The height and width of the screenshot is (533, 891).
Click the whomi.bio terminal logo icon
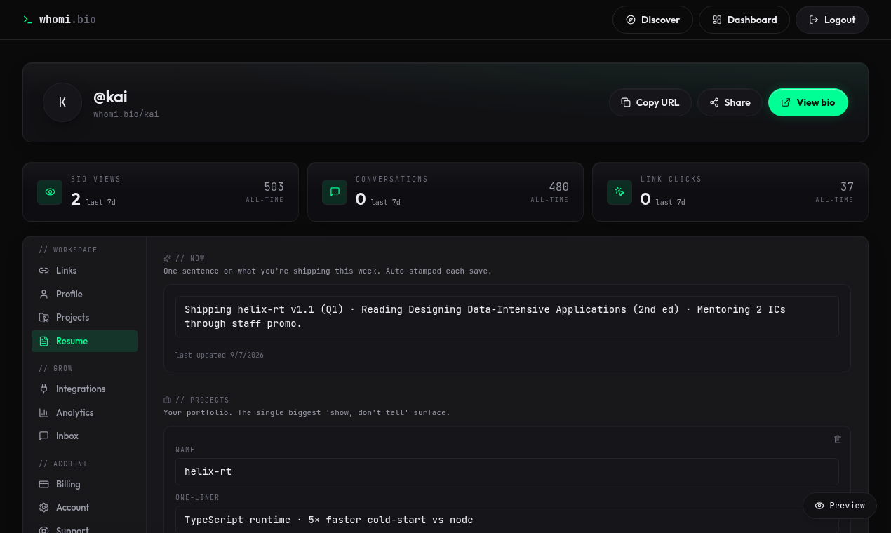(27, 20)
